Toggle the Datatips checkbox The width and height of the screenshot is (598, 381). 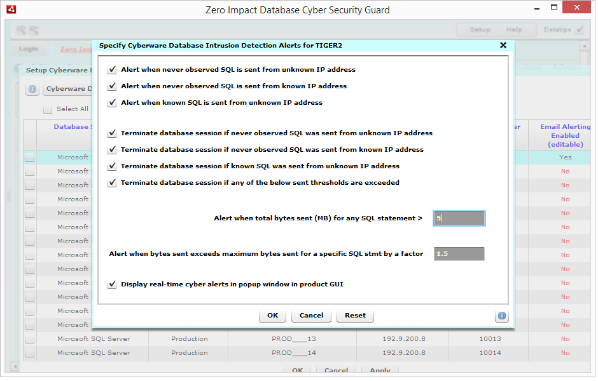[x=580, y=30]
